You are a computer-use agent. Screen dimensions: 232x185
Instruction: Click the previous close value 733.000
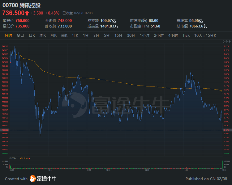pyautogui.click(x=65, y=26)
